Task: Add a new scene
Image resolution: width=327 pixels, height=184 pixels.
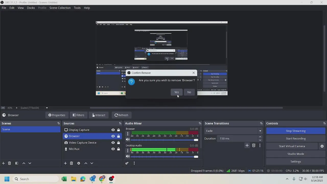Action: point(3,163)
